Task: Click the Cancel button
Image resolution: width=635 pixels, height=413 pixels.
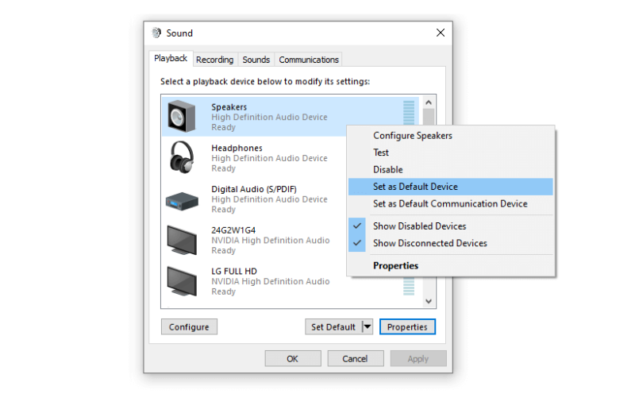Action: click(x=355, y=359)
